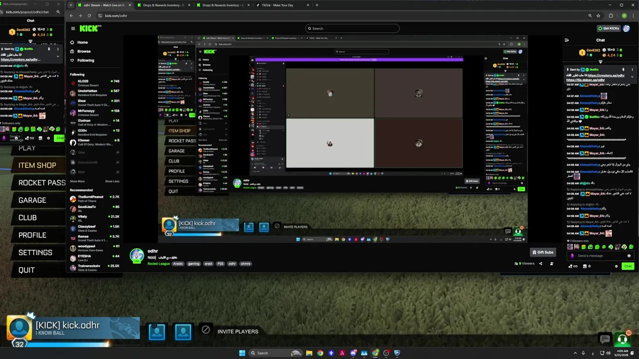Click the Kick search field
The width and height of the screenshot is (639, 359).
pos(352,28)
